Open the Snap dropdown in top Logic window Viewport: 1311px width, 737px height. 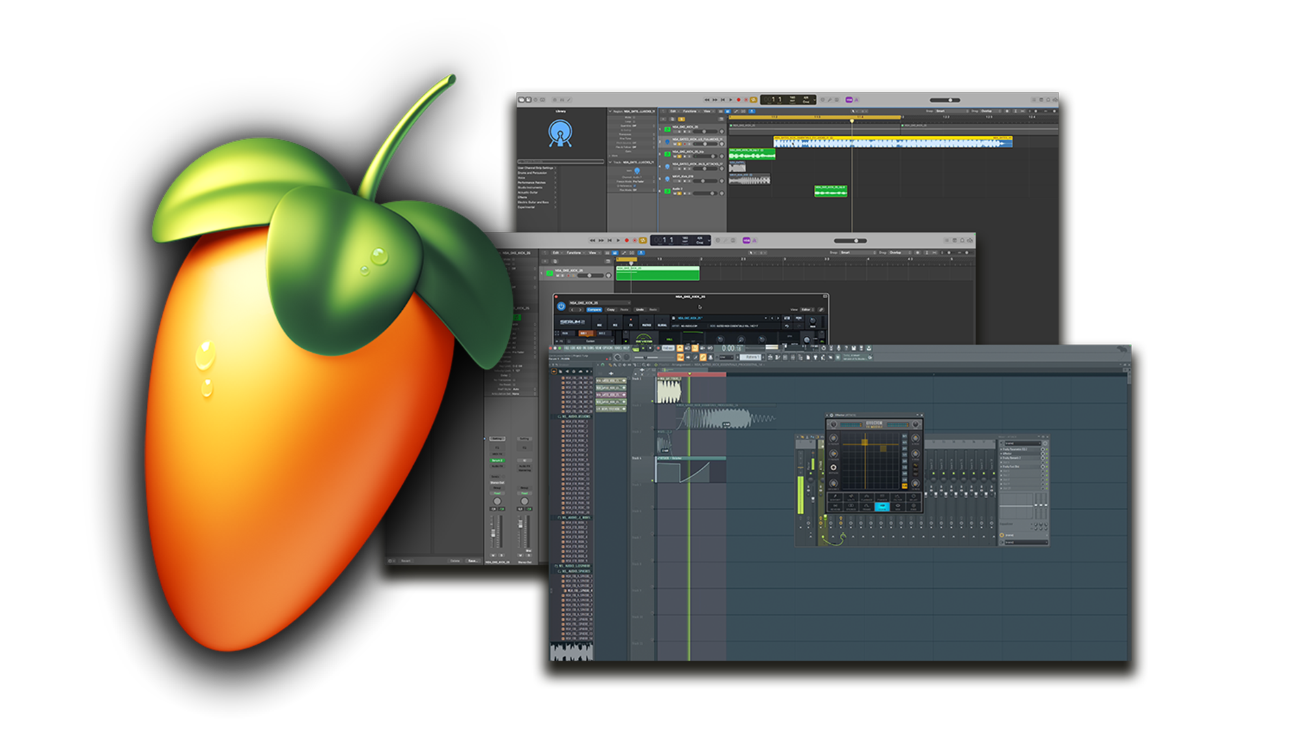(x=949, y=111)
